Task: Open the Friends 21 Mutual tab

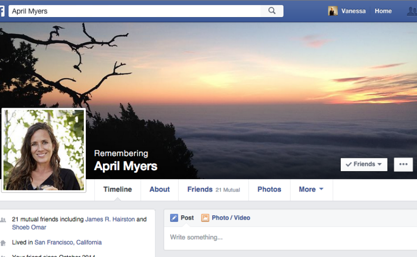Action: [x=213, y=189]
